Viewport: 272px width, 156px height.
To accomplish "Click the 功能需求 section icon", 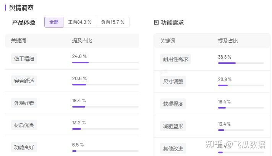I will pos(156,23).
